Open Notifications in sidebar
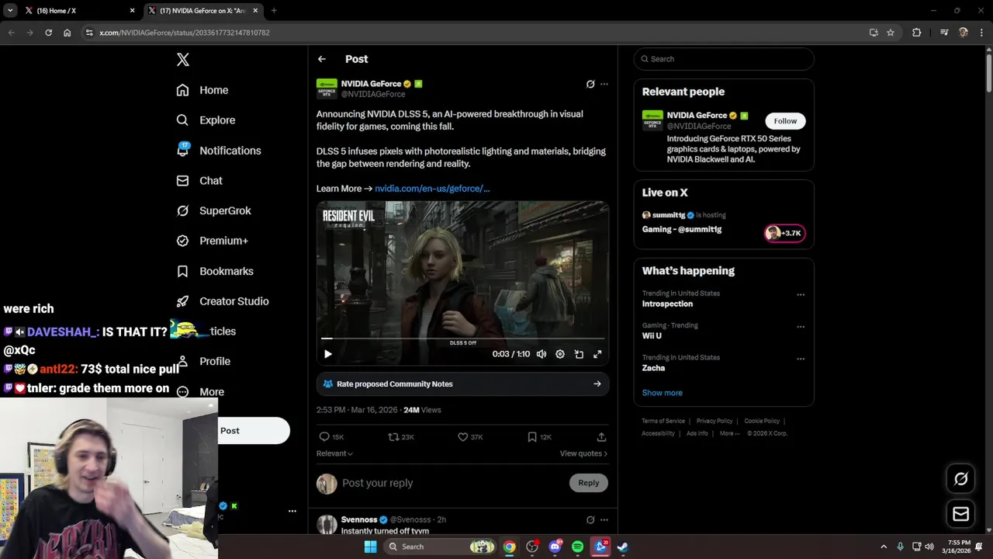 coord(219,151)
